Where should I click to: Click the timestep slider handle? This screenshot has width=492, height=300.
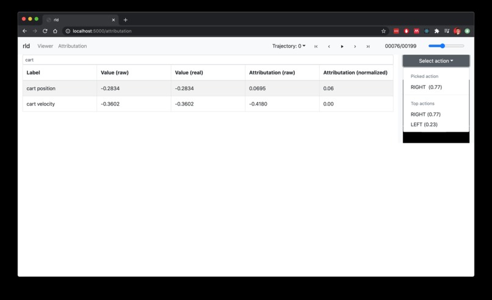point(443,46)
